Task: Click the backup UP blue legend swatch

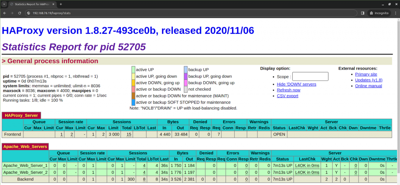Action: point(186,69)
